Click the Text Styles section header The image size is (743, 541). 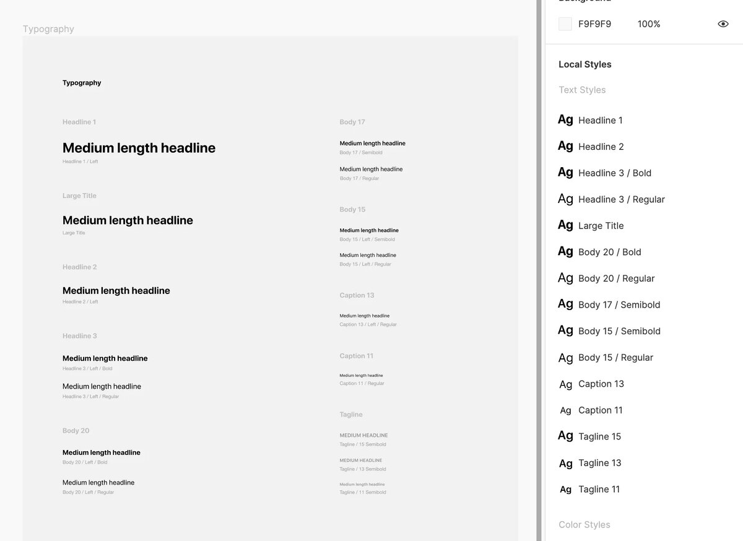(582, 90)
